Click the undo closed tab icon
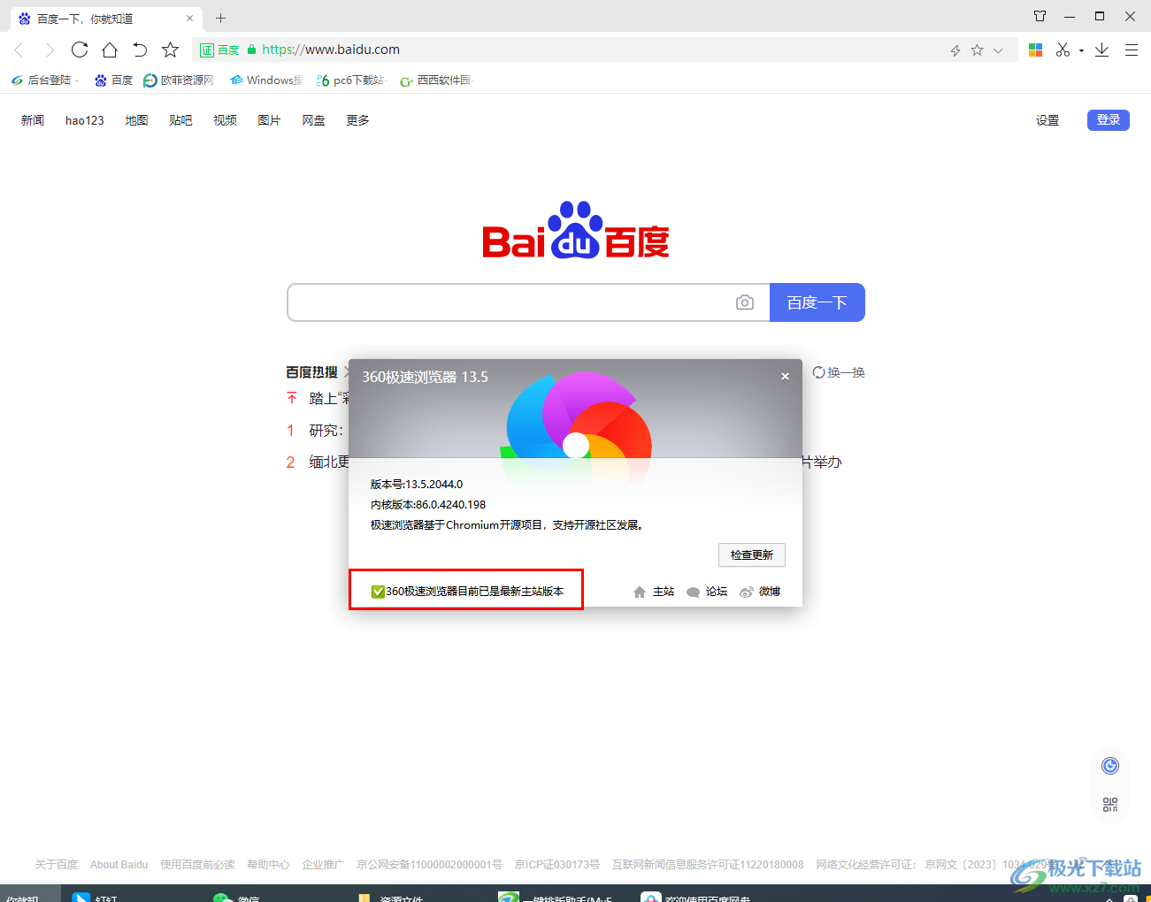1151x902 pixels. point(140,50)
